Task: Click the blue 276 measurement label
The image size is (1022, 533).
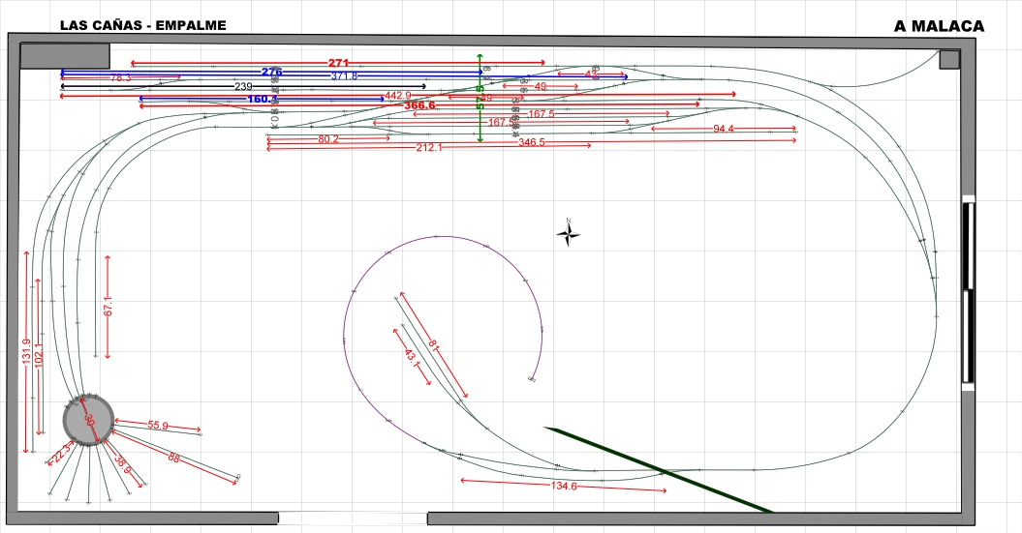Action: pyautogui.click(x=272, y=72)
